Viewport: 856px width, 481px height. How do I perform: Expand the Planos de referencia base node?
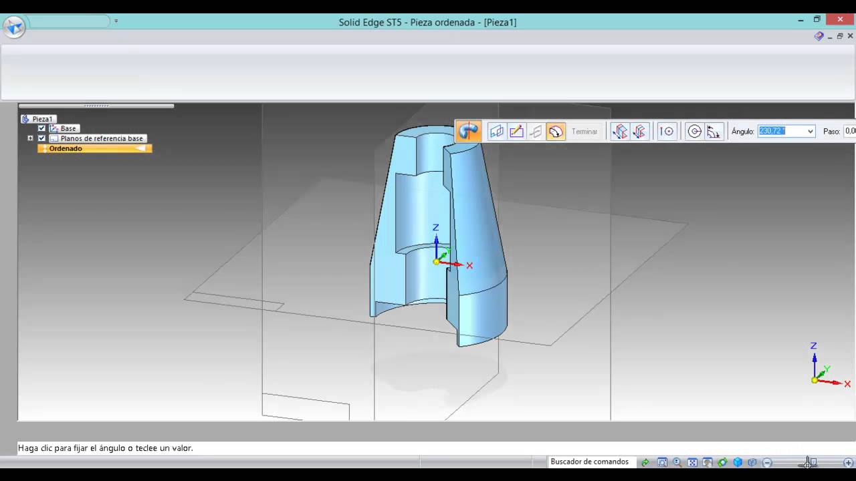point(30,138)
